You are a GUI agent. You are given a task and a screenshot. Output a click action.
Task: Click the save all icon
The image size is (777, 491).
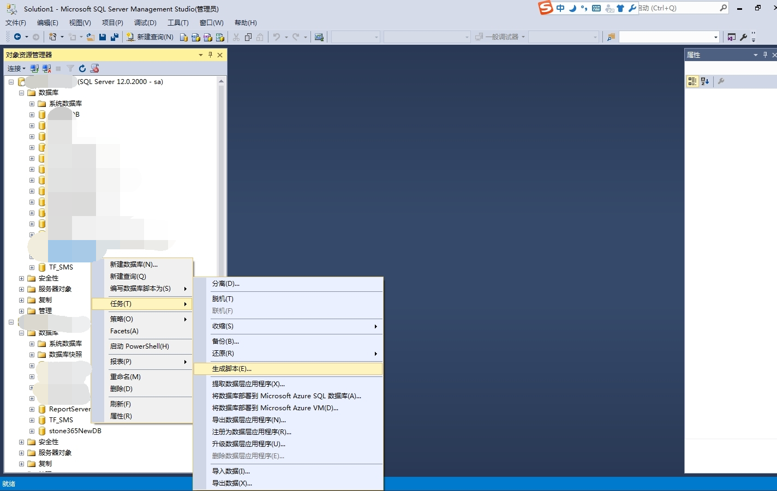[x=115, y=37]
